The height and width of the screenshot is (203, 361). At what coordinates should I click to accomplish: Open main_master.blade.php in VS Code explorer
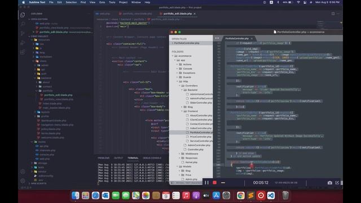pos(56,108)
